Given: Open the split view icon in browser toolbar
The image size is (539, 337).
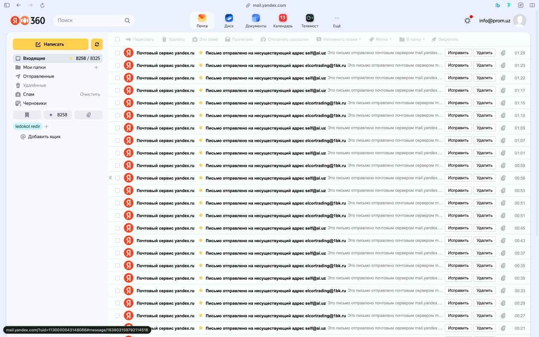Looking at the screenshot, I should pyautogui.click(x=532, y=5).
